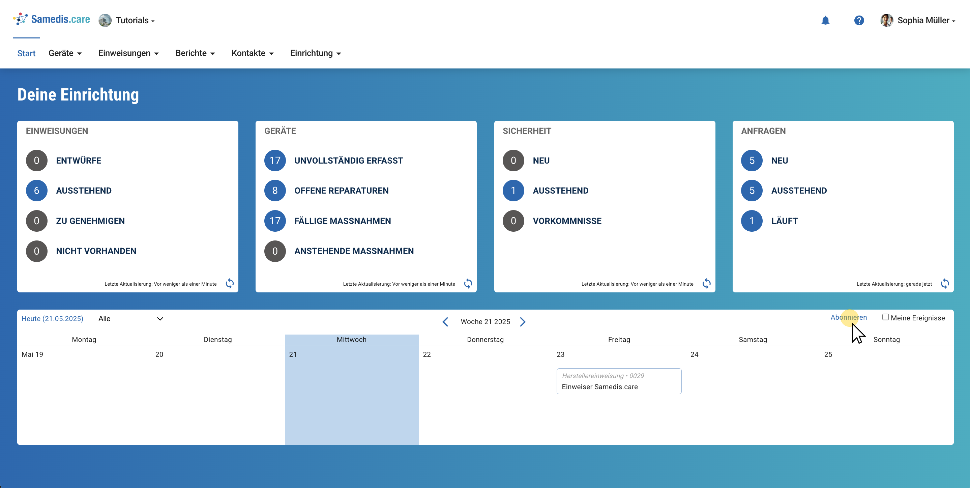Refresh the Geräte card data
Screen dimensions: 970x488
click(x=468, y=284)
